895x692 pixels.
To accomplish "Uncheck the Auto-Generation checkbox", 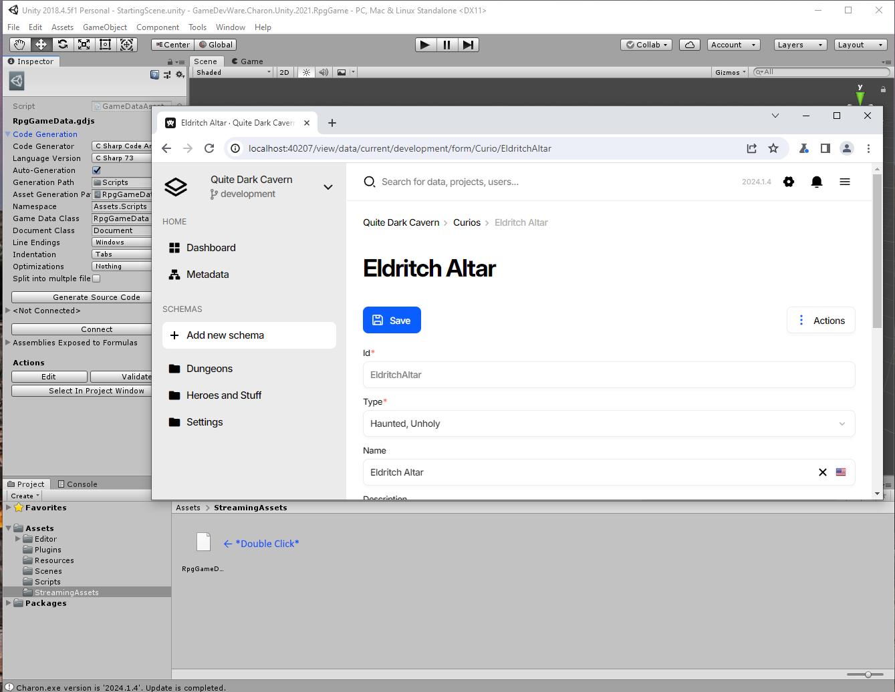I will point(96,170).
